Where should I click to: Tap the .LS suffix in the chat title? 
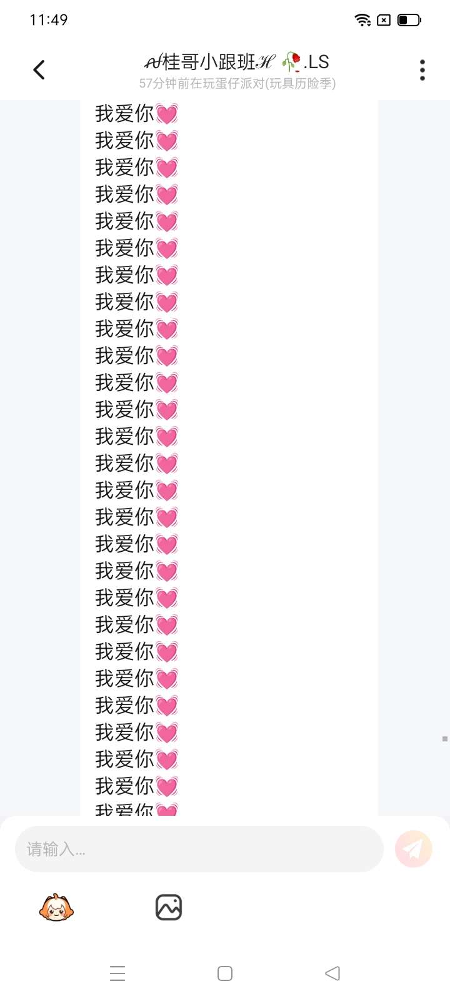click(x=316, y=62)
